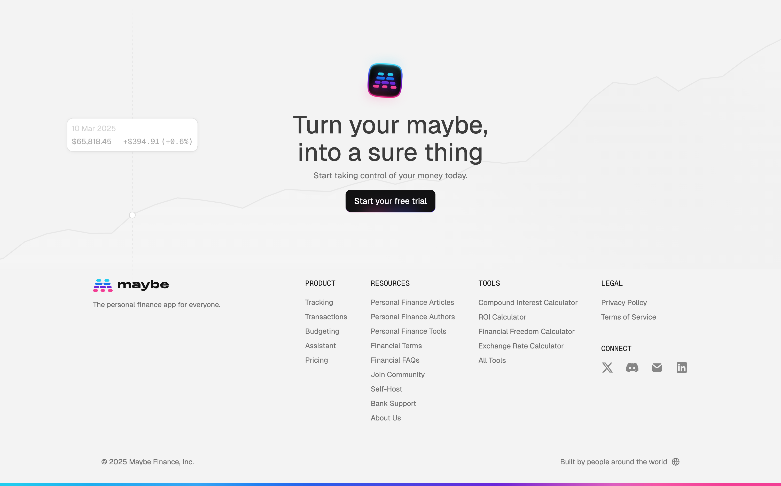Start your free trial
Screen dimensions: 781x486
(390, 201)
